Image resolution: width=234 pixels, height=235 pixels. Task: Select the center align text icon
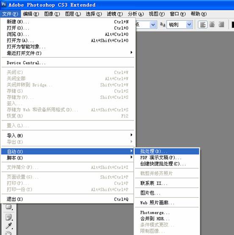click(x=212, y=25)
